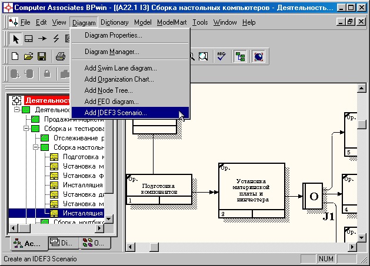Click the second grayed ModelMart cylinder icon
Viewport: 370px width, 266px height.
pyautogui.click(x=29, y=74)
